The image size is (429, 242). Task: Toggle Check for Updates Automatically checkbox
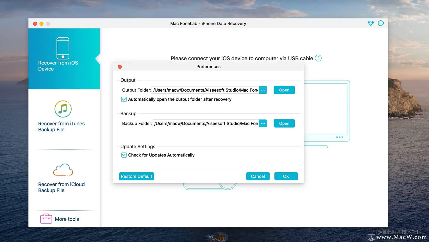tap(124, 155)
